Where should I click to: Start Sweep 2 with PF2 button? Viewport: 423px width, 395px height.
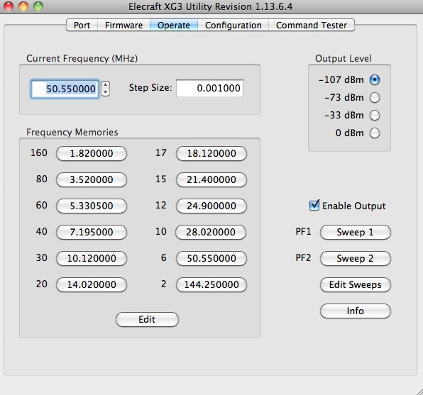click(356, 258)
